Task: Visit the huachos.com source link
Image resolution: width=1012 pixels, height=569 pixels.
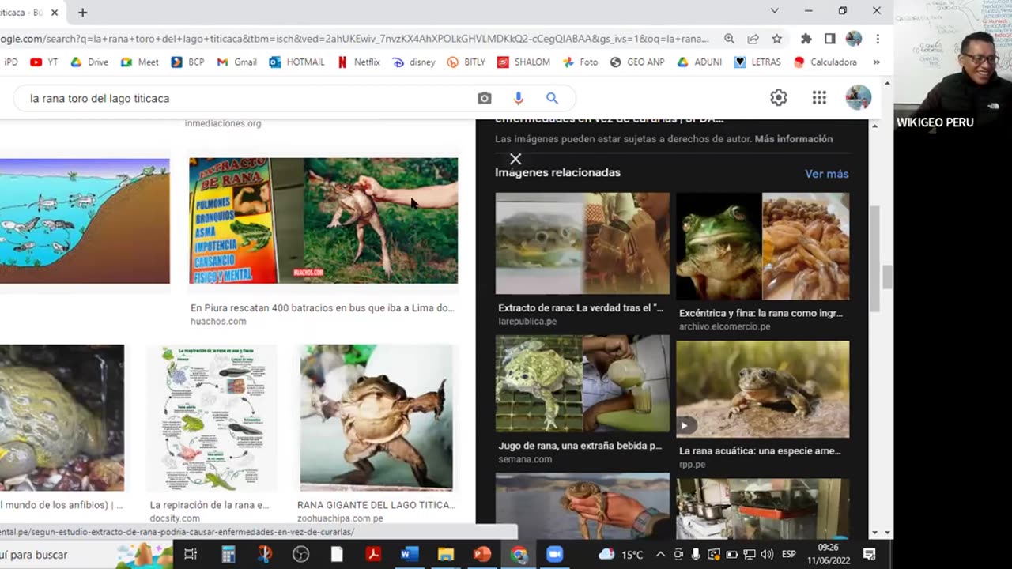Action: click(218, 322)
